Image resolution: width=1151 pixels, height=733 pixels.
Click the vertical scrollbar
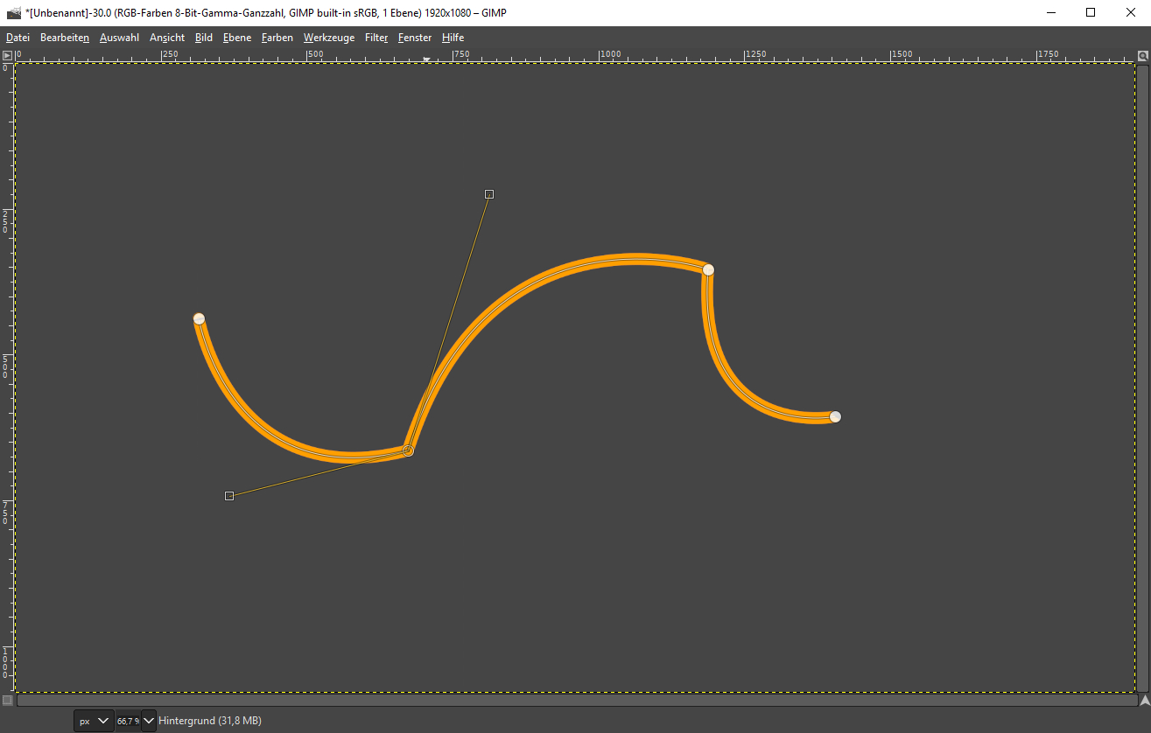coord(1143,376)
